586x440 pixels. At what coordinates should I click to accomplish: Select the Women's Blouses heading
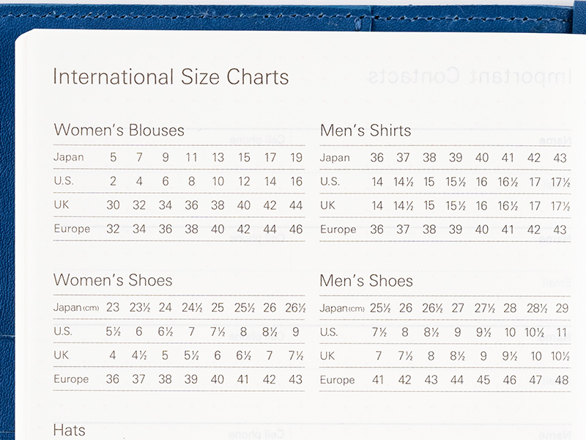coord(119,131)
